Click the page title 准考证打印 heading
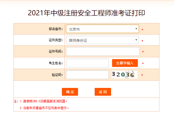This screenshot has height=118, width=174. [x=86, y=13]
